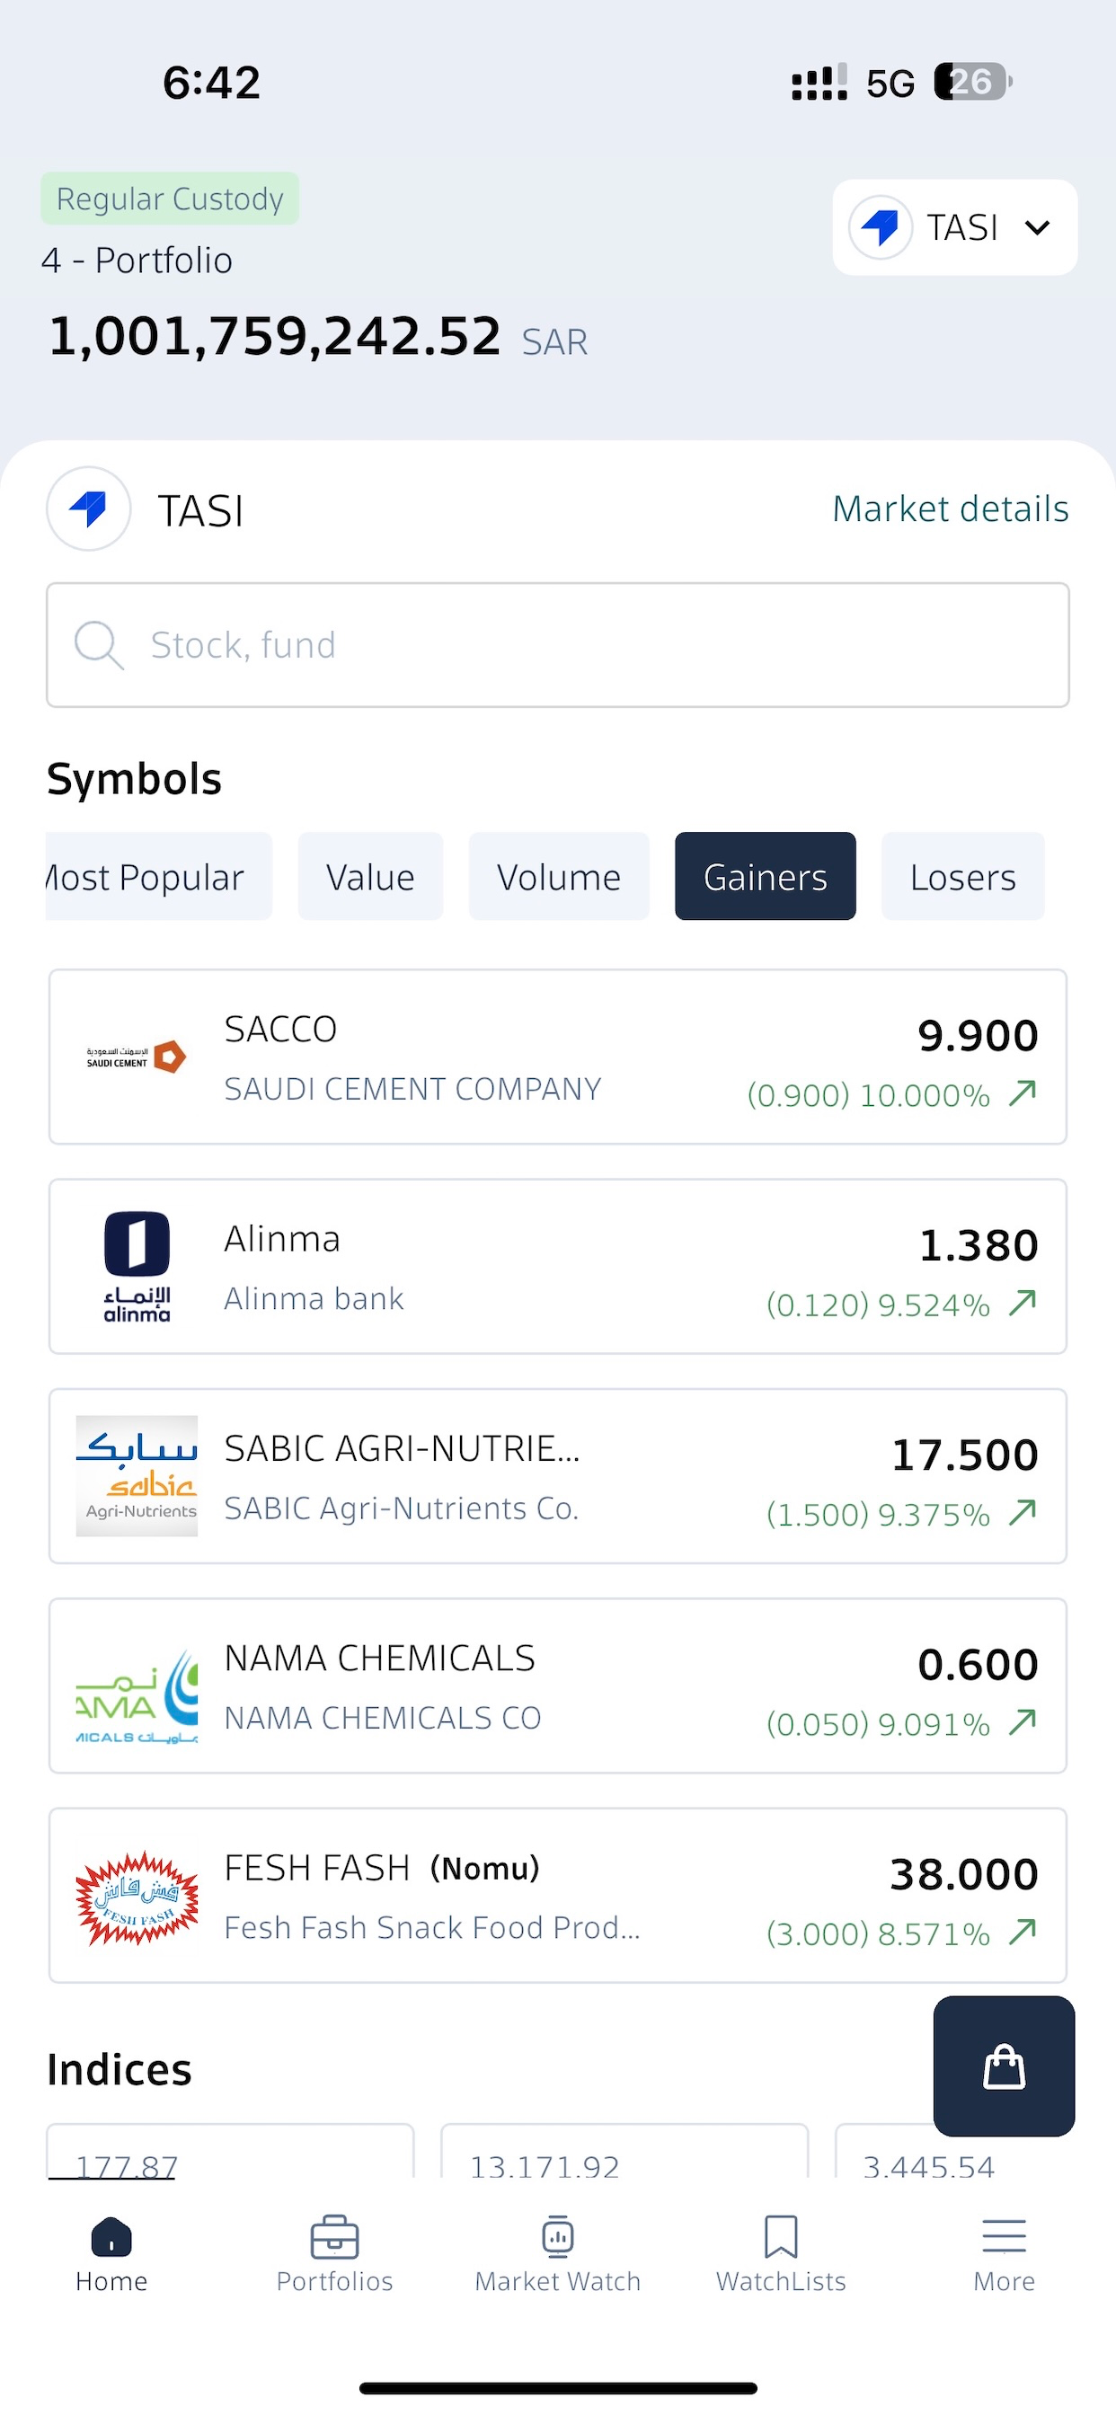Open the More hamburger menu
The height and width of the screenshot is (2415, 1116).
tap(1005, 2237)
